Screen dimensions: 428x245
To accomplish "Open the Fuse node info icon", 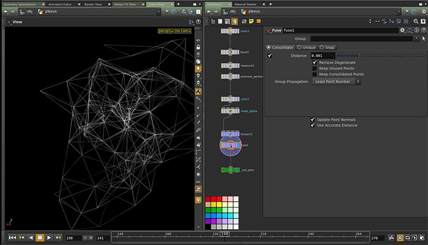I will (417, 30).
